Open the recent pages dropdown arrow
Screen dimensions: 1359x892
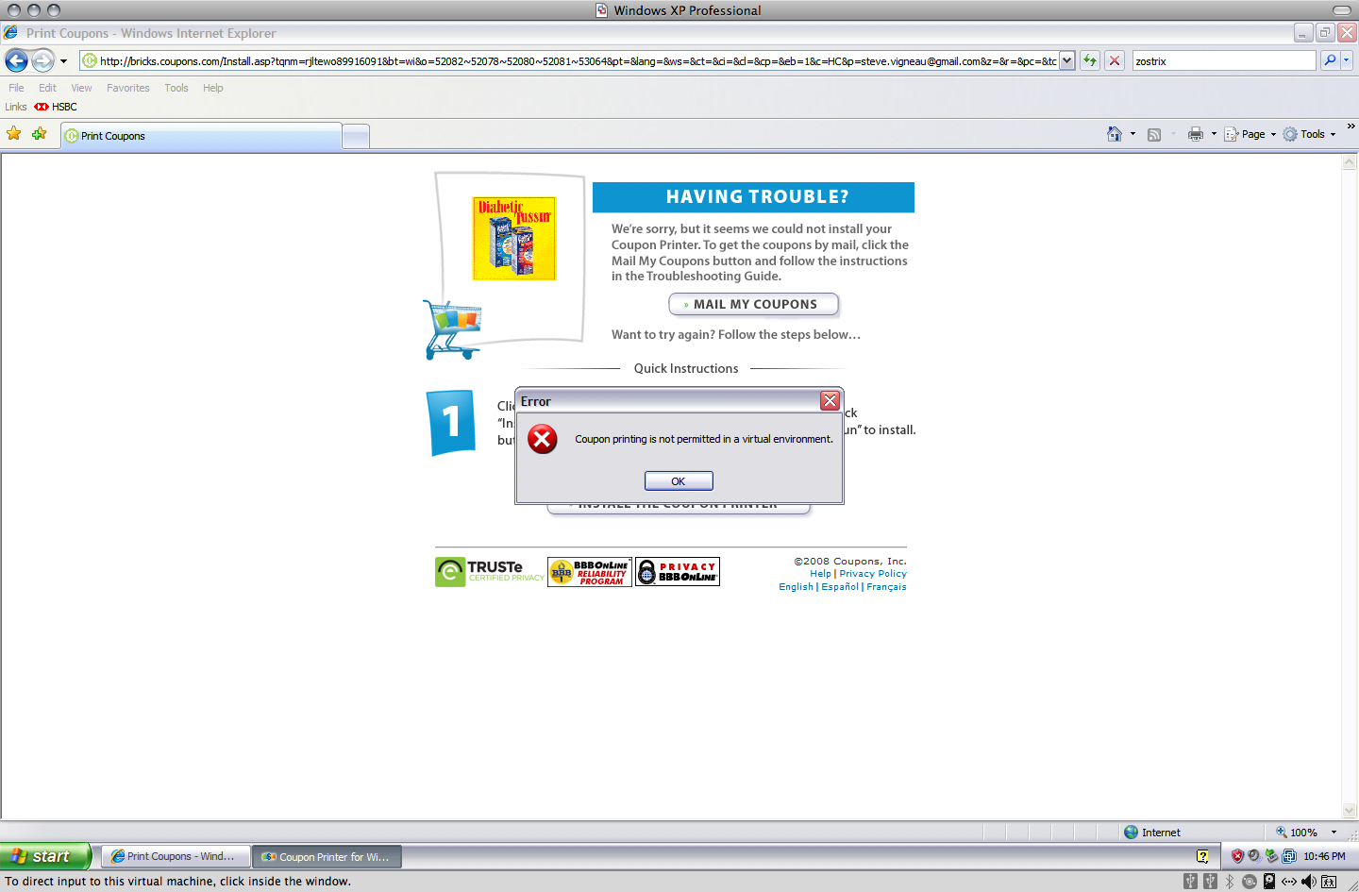pyautogui.click(x=63, y=61)
